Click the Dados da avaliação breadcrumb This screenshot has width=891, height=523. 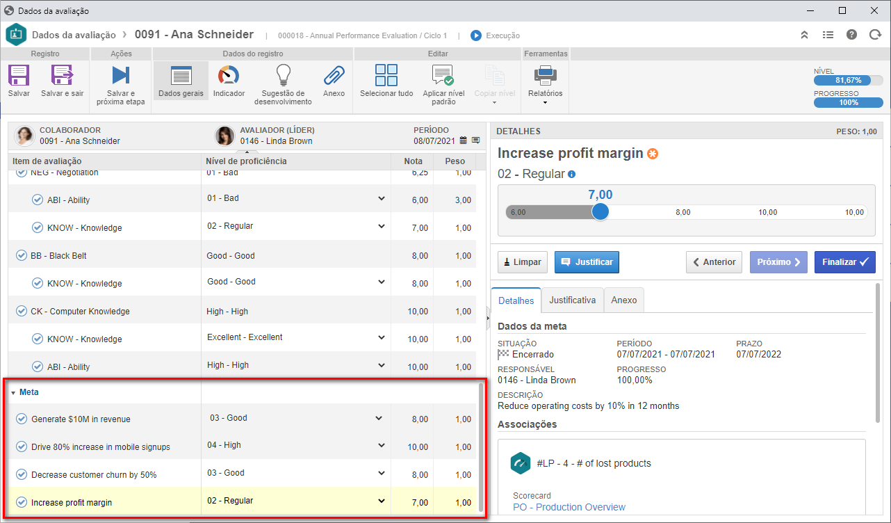pos(74,34)
